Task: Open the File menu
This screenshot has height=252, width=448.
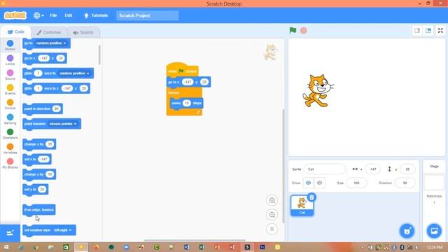Action: click(x=53, y=15)
